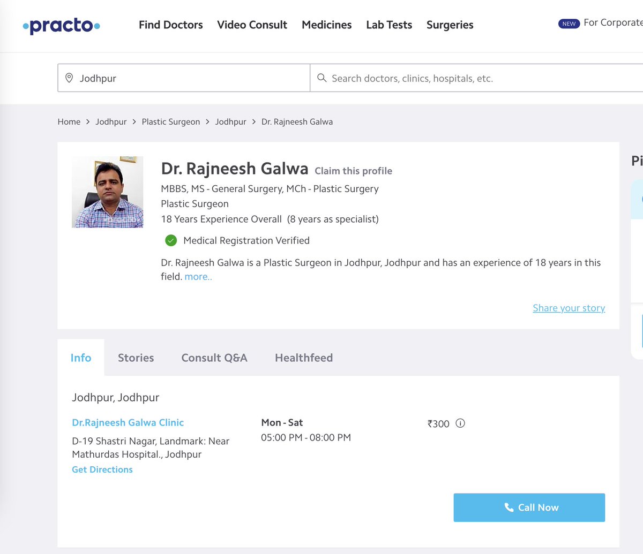Open the first Jodhpur breadcrumb link
This screenshot has width=643, height=554.
click(x=111, y=122)
